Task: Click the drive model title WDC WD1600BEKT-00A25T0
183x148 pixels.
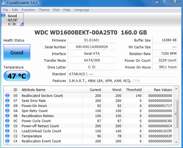Action: (x=76, y=33)
